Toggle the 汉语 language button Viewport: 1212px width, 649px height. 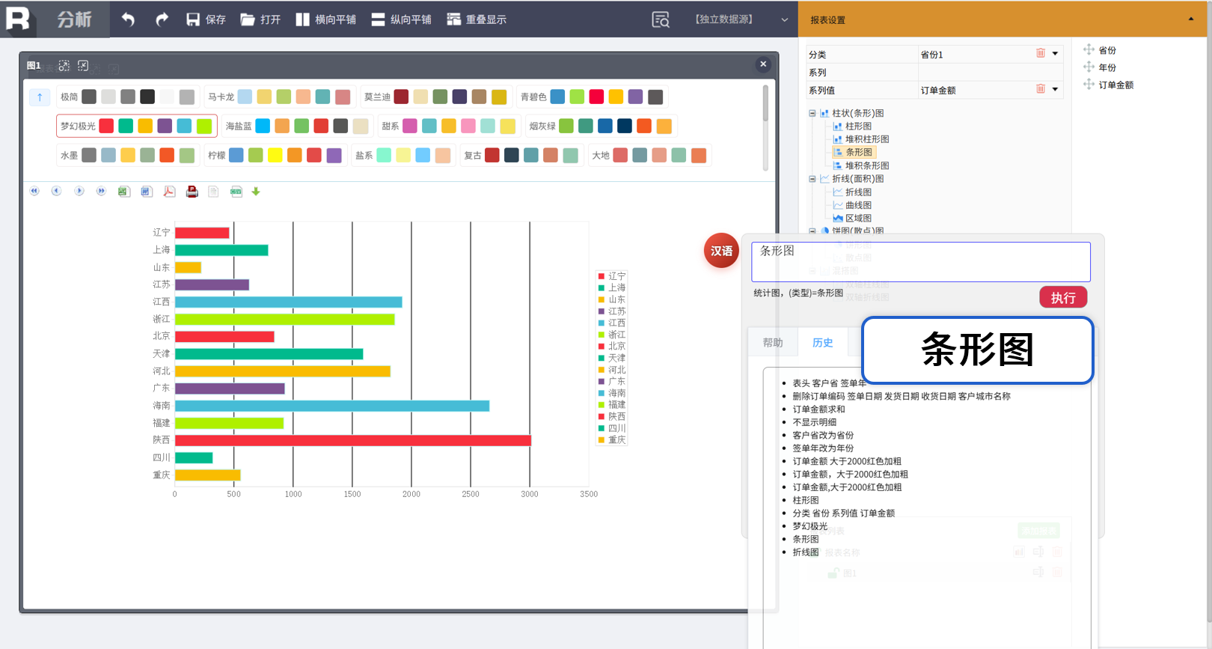point(721,251)
